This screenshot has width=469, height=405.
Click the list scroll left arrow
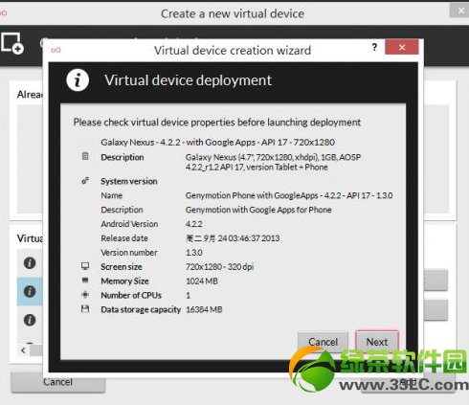(23, 350)
